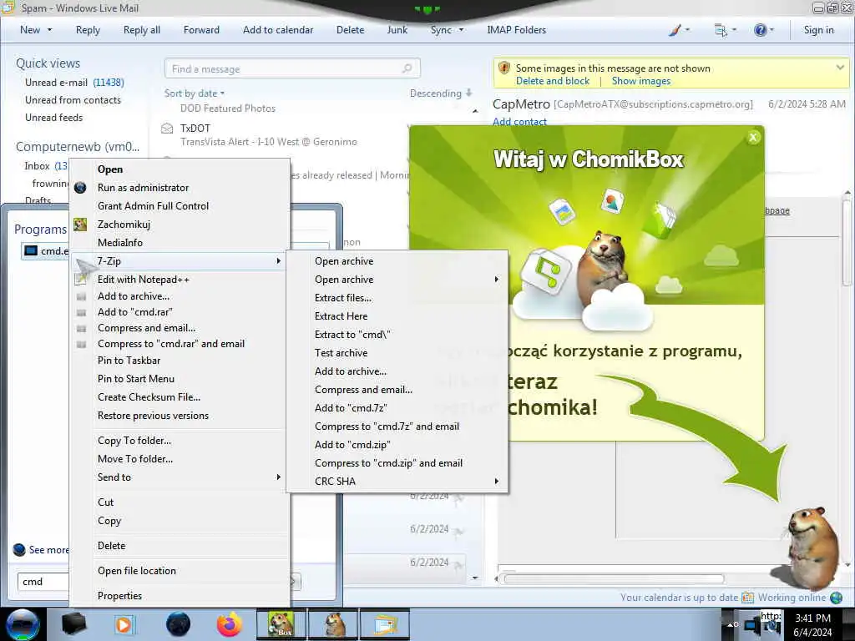Open the media player taskbar icon

(124, 624)
